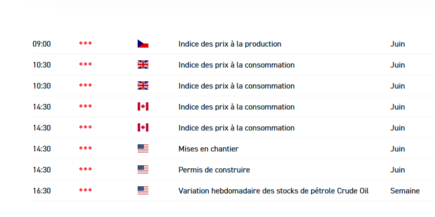Click the importance dots in the 16:30 row
This screenshot has height=217, width=435.
click(x=85, y=191)
